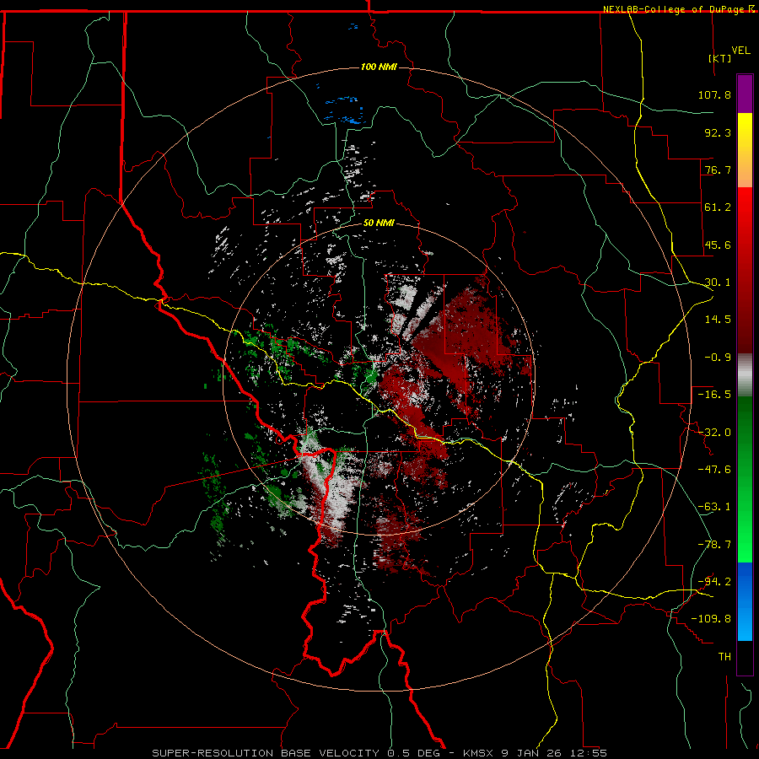Click the 100 NMI range ring label
Image resolution: width=759 pixels, height=759 pixels.
(x=379, y=67)
